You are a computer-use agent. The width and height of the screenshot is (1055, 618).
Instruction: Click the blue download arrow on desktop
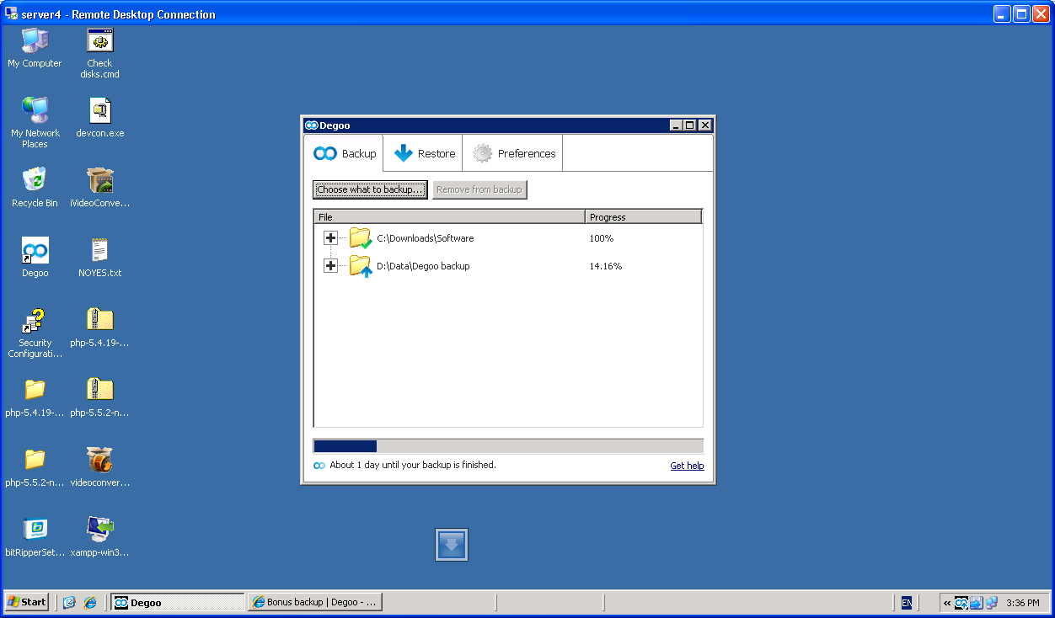[x=452, y=545]
